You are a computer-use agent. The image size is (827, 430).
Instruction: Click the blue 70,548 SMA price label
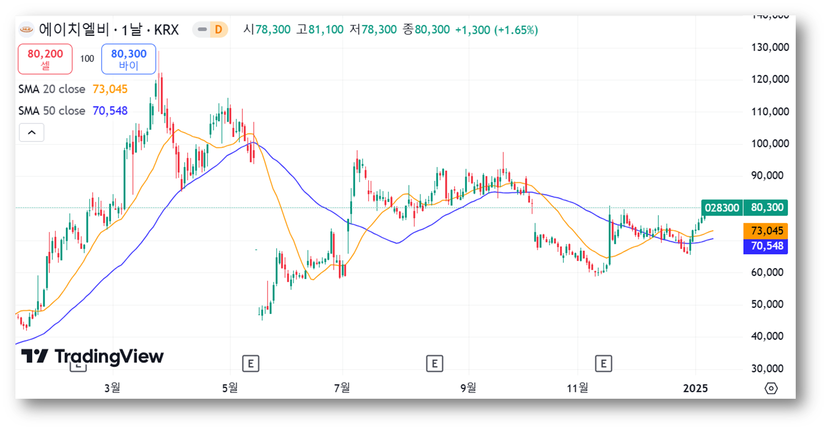coord(766,246)
